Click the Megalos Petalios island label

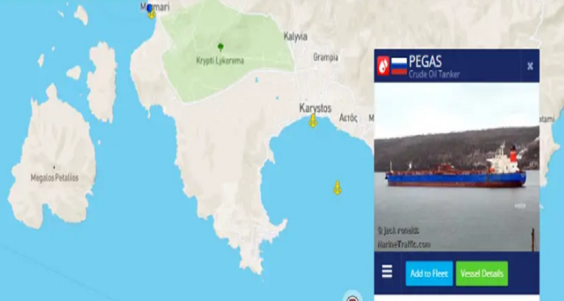pos(55,178)
